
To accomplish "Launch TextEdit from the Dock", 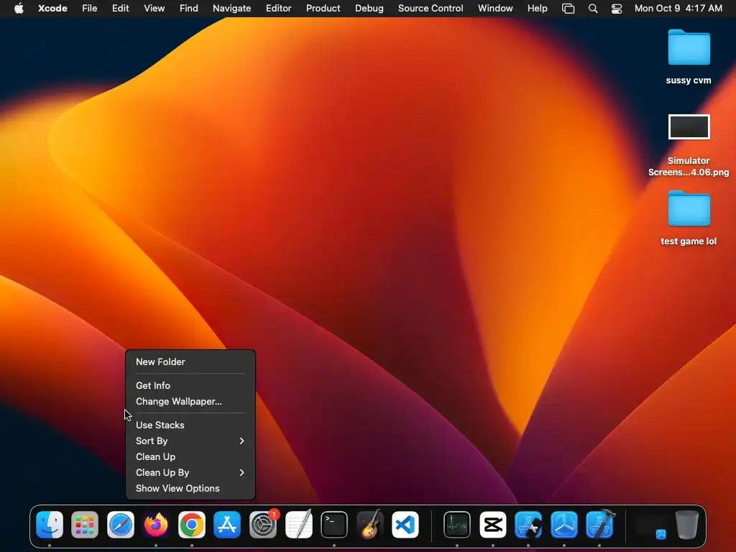I will pyautogui.click(x=298, y=524).
